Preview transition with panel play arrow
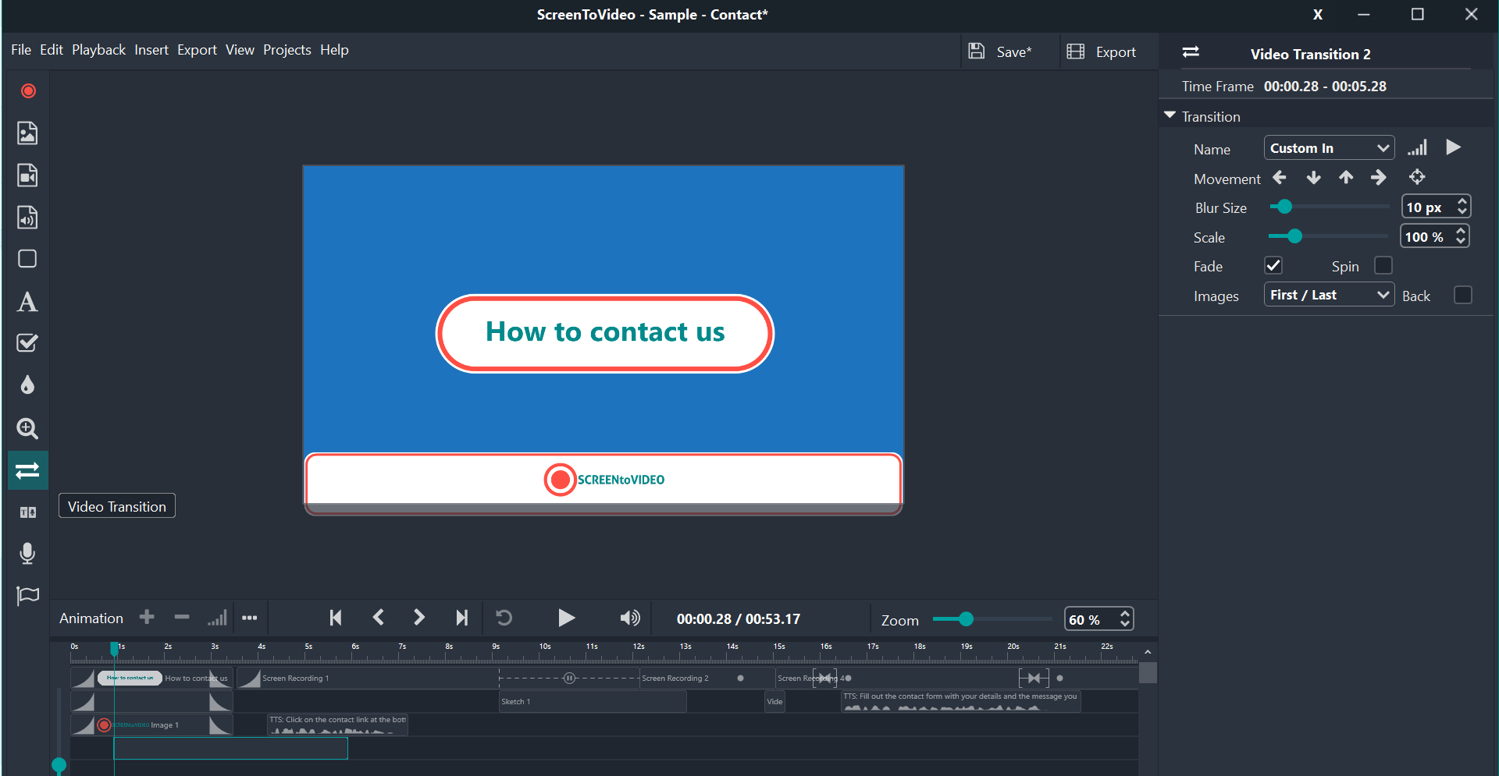 pos(1453,147)
